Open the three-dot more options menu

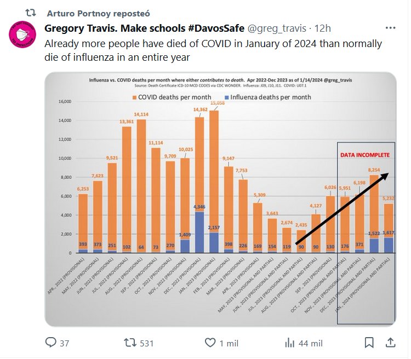(x=390, y=28)
